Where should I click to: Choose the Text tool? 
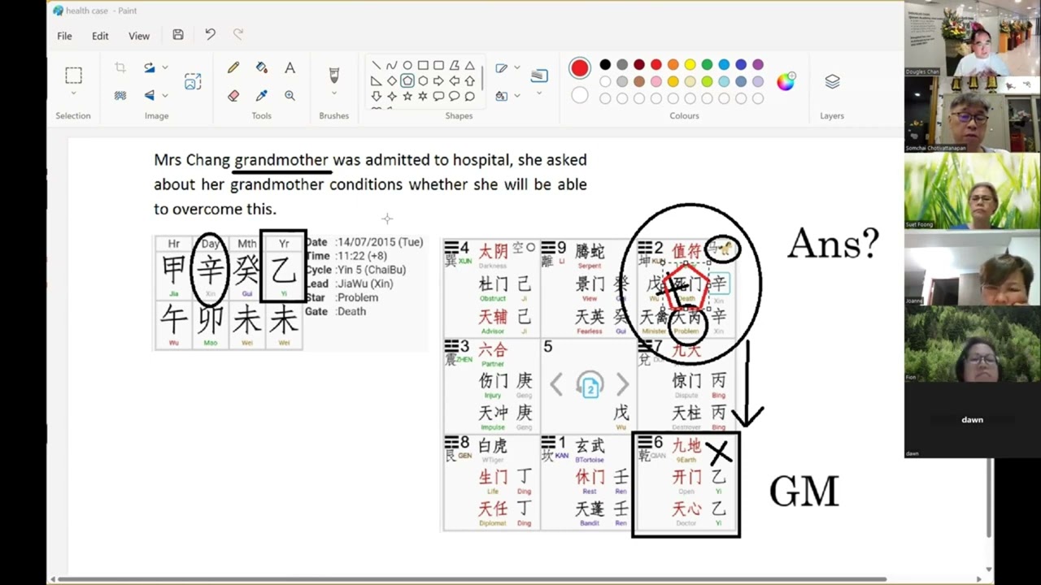(x=290, y=68)
